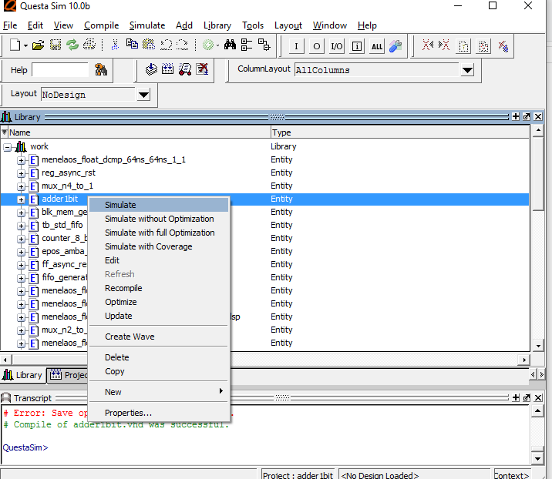
Task: Choose Edit from the context menu
Action: (159, 260)
